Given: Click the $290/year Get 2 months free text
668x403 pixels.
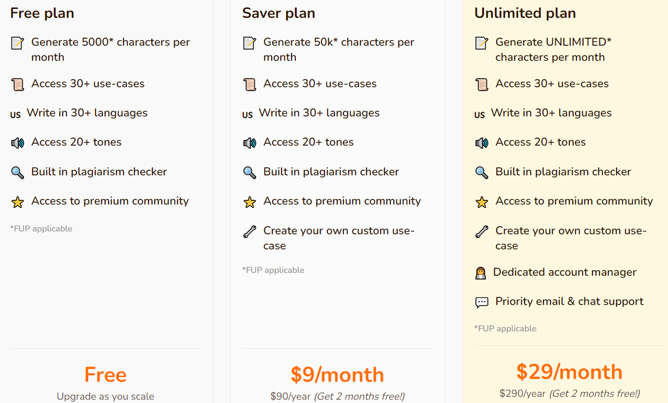Looking at the screenshot, I should [570, 394].
